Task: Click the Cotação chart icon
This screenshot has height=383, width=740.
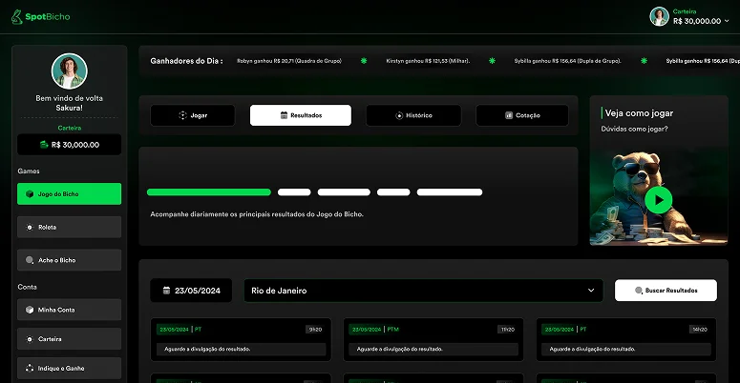Action: tap(509, 115)
